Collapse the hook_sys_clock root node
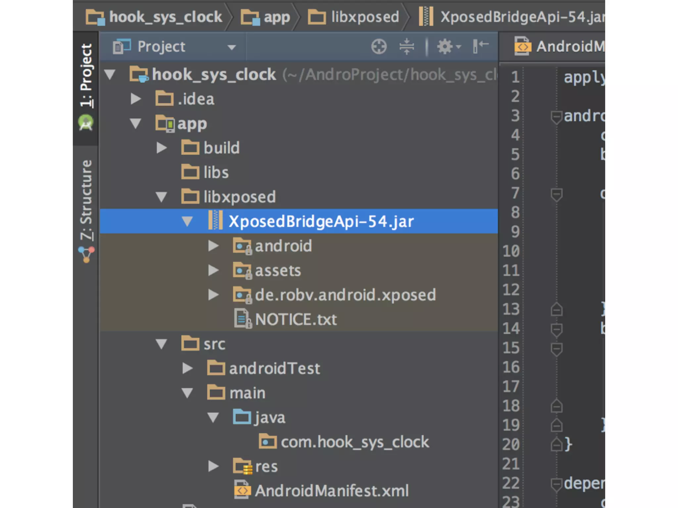The height and width of the screenshot is (508, 678). click(110, 75)
